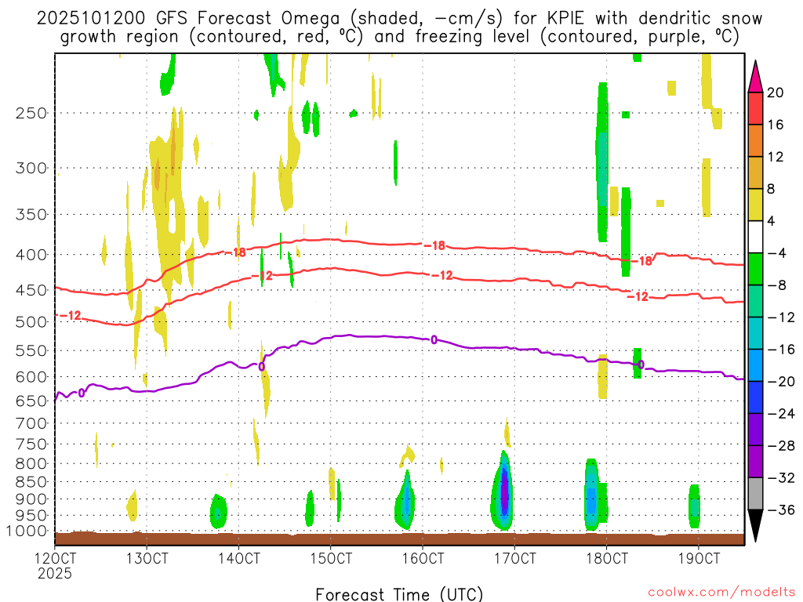Image resolution: width=803 pixels, height=602 pixels.
Task: Click the coolwx.com/modelts watermark link text
Action: tap(721, 593)
